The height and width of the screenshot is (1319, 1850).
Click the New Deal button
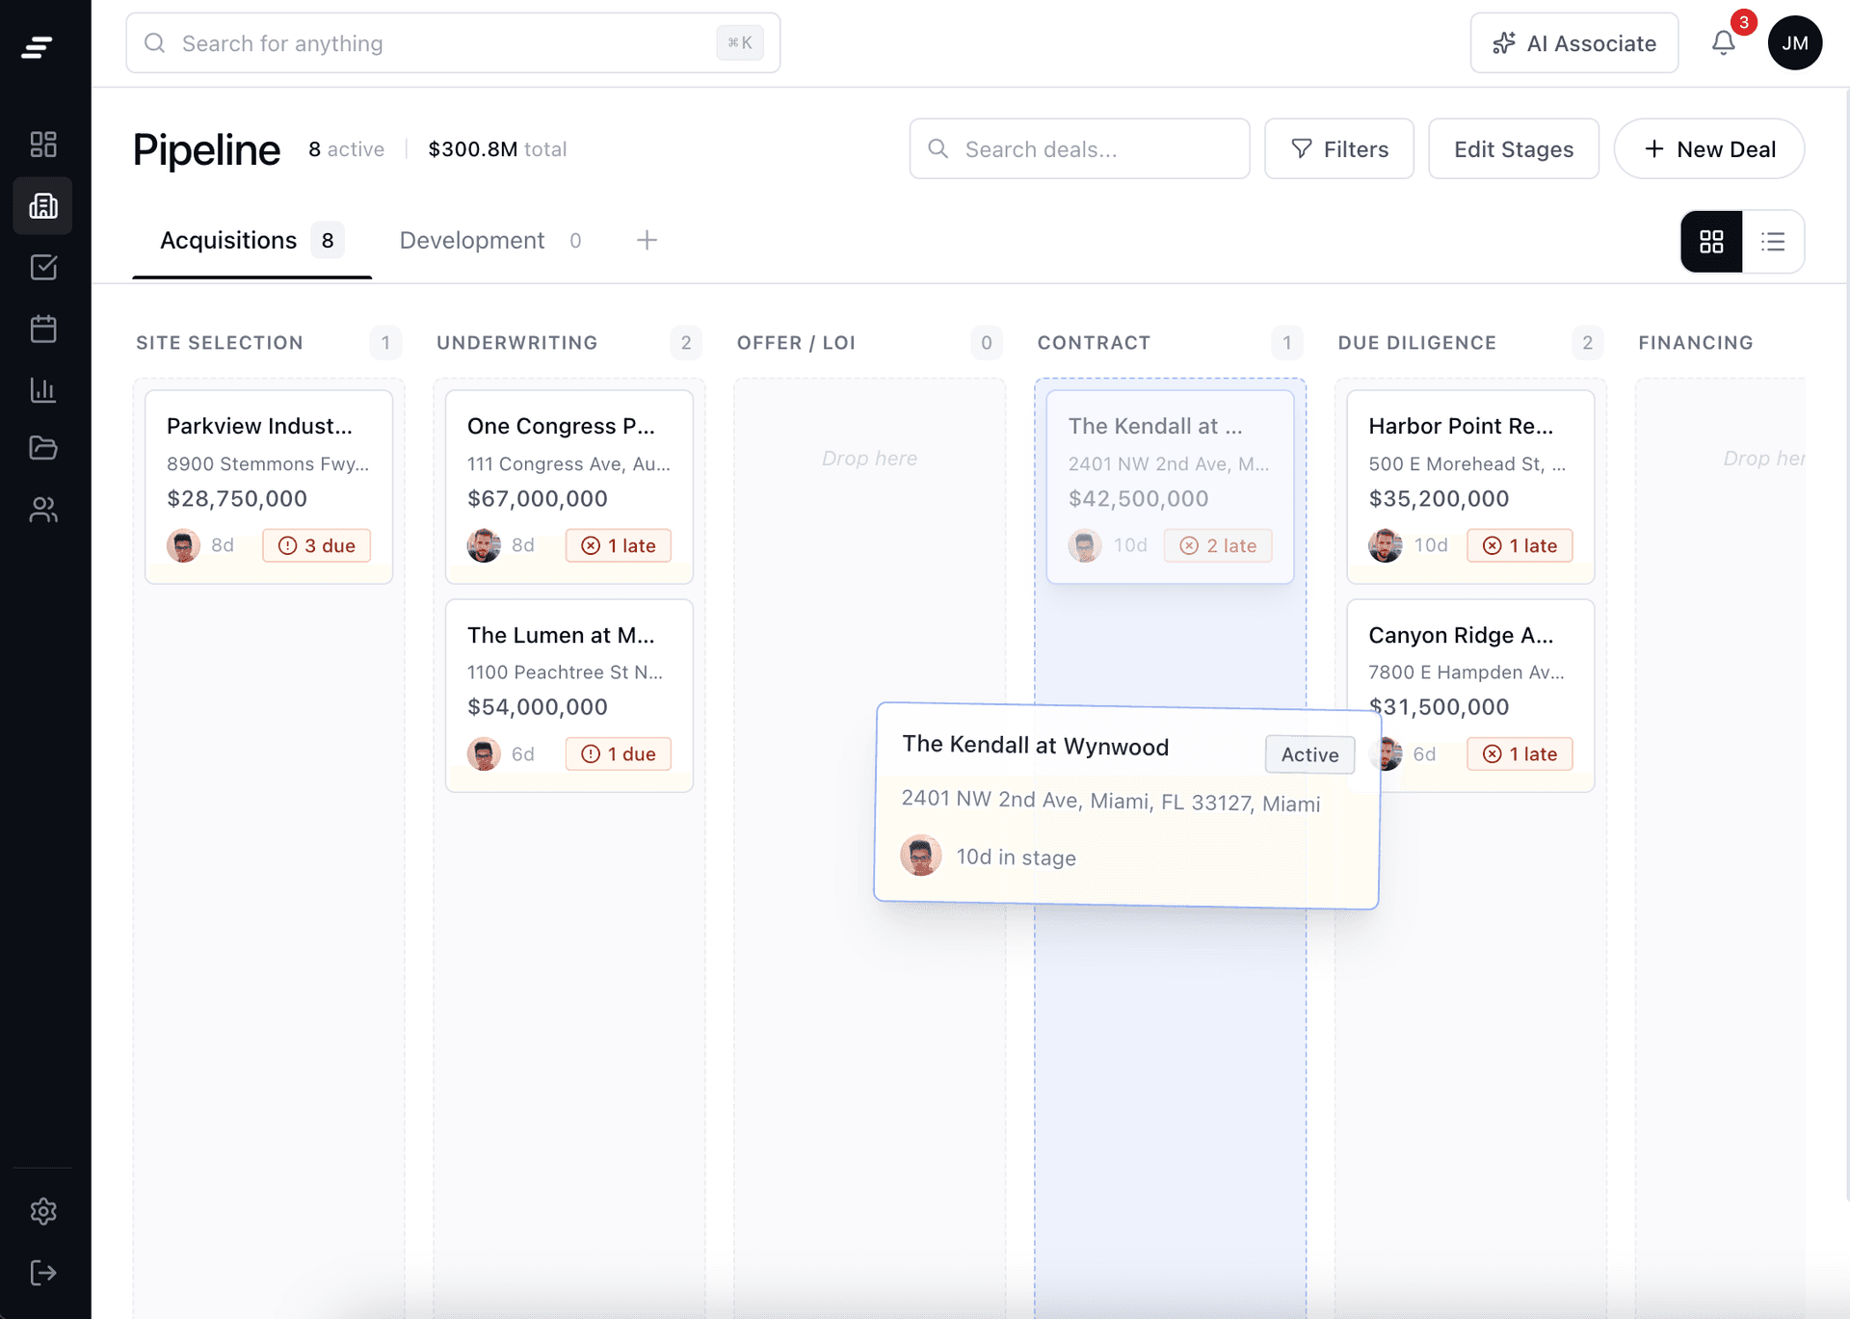click(1708, 149)
